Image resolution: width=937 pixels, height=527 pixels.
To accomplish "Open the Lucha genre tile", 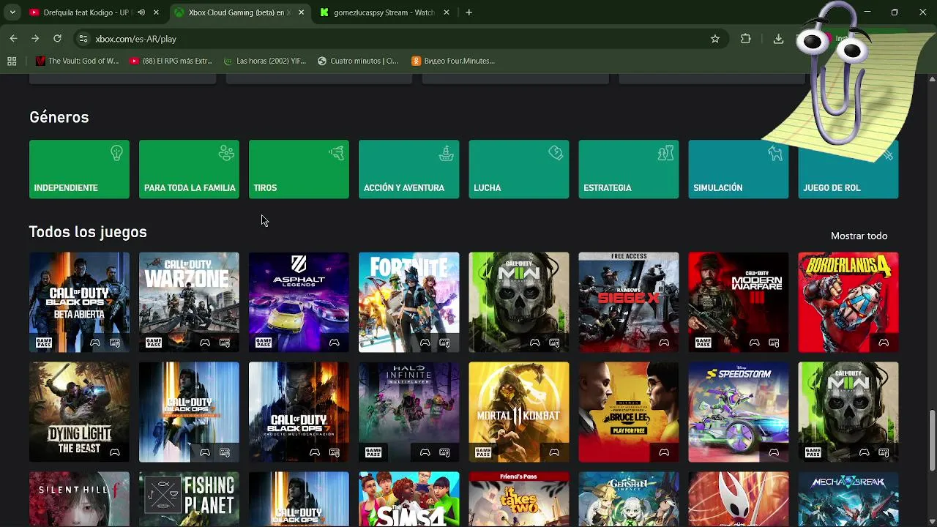I will 518,169.
